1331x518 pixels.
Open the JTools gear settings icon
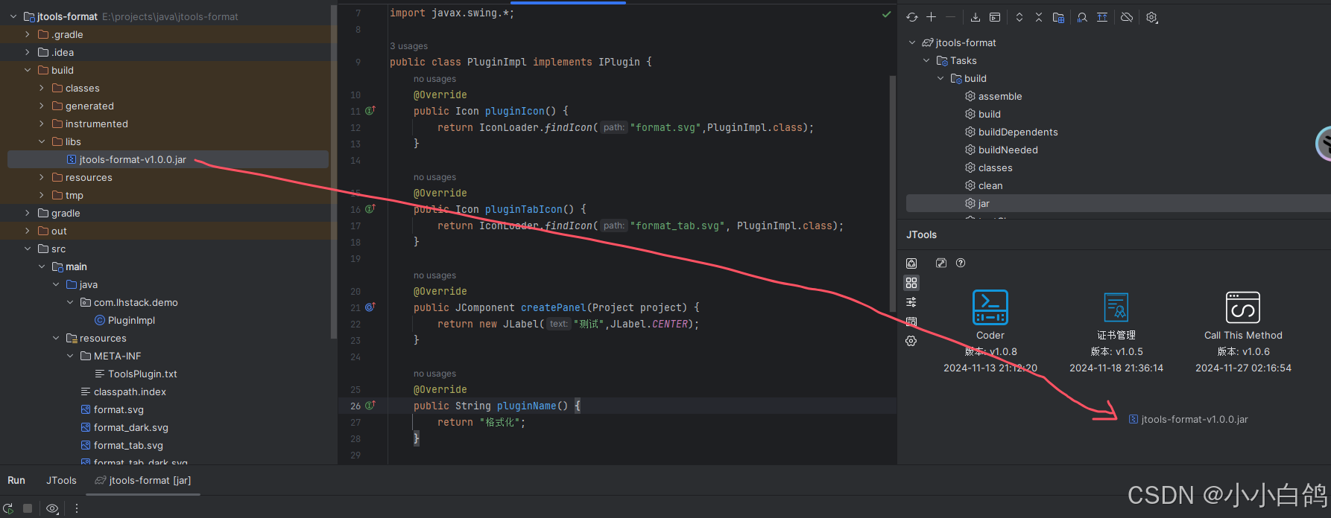tap(911, 341)
